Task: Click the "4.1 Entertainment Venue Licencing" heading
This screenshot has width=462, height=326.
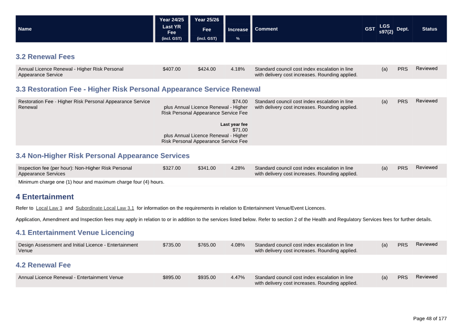Action: (75, 233)
